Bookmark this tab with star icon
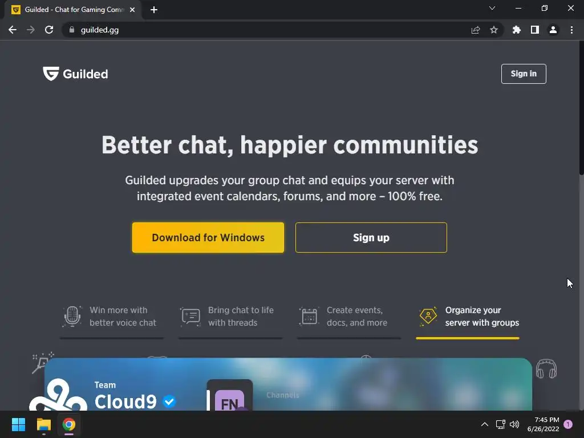This screenshot has width=584, height=438. 494,30
